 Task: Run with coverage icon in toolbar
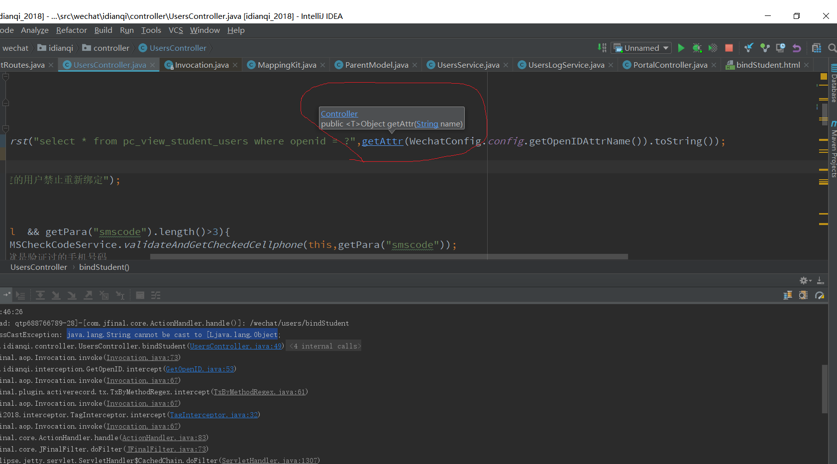pos(713,48)
